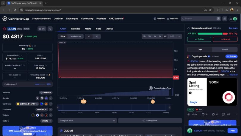241x136 pixels.
Task: Switch to the About tab
Action: coord(109,29)
